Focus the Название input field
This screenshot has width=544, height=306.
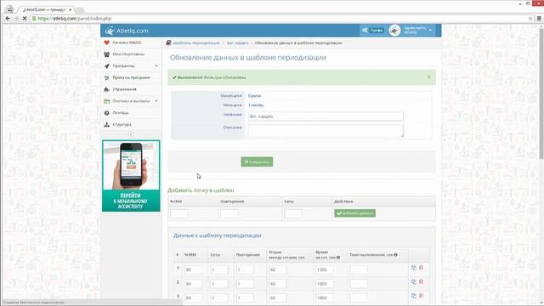click(326, 116)
